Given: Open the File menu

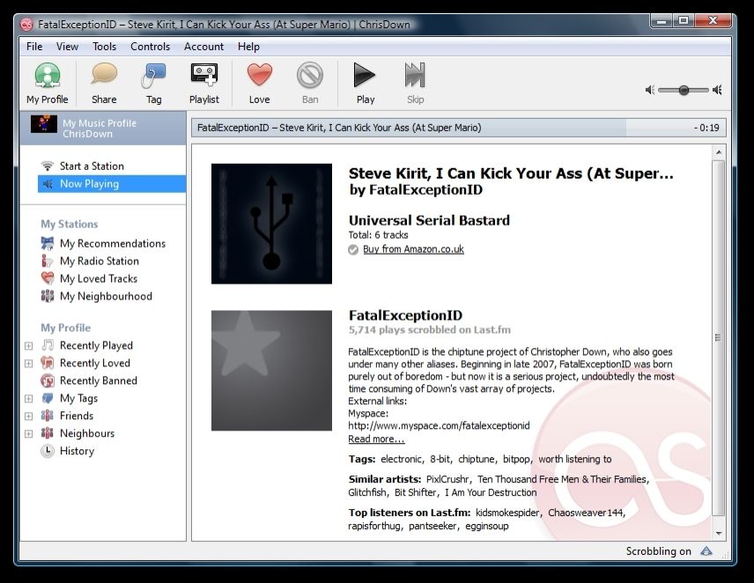Looking at the screenshot, I should pos(34,47).
